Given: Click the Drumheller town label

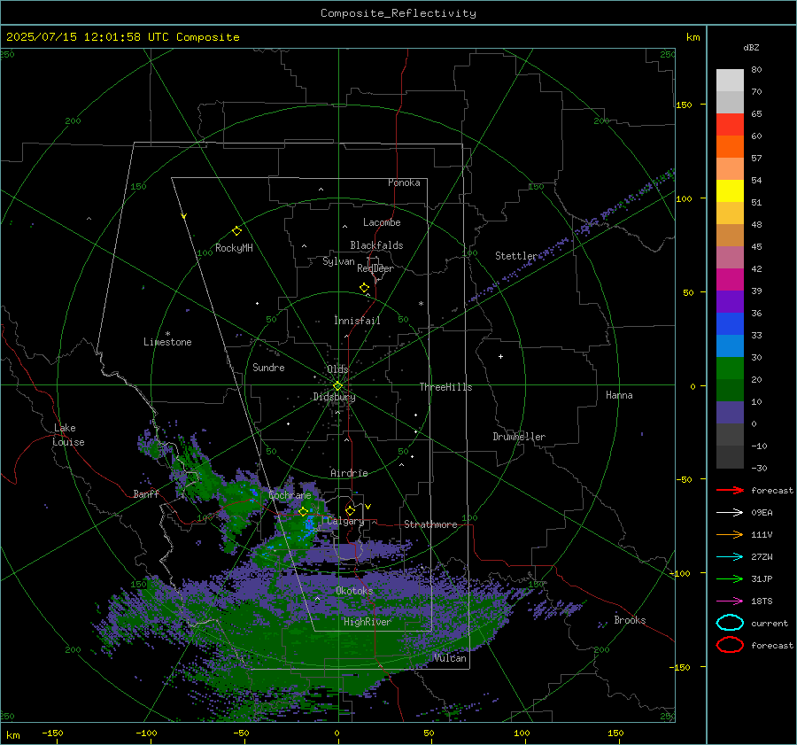Looking at the screenshot, I should point(519,437).
